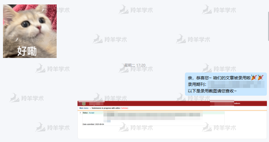This screenshot has width=269, height=142.
Task: Open the cat sticker image
Action: click(x=30, y=28)
